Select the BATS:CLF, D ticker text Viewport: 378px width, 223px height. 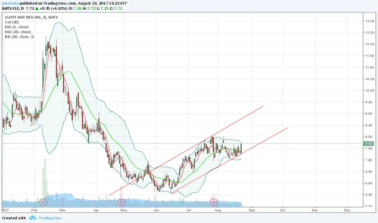[x=13, y=9]
